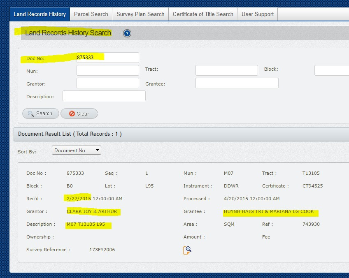Select the Land Records History Search heading
The height and width of the screenshot is (278, 349).
coord(68,33)
